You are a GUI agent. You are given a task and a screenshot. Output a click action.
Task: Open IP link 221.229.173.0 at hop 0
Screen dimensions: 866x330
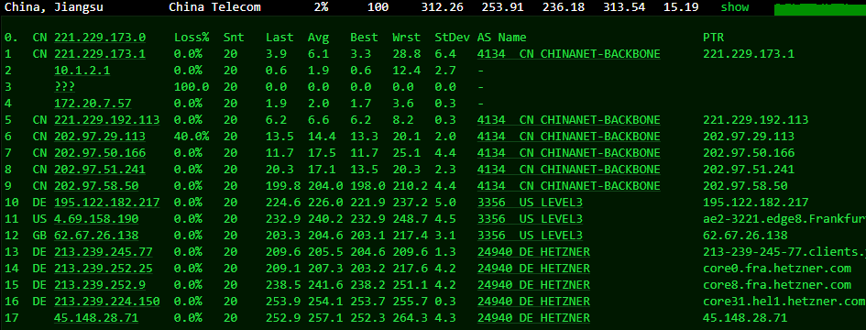100,38
